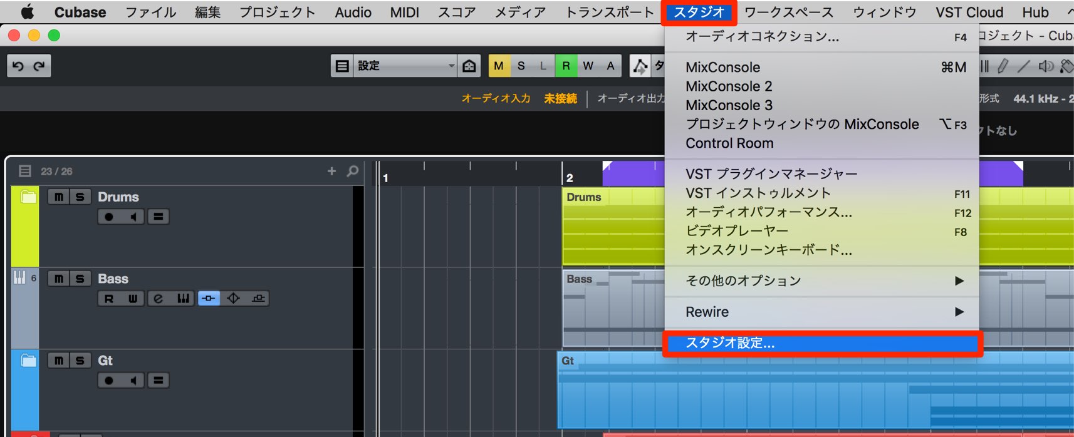Enable record on the Drums folder track
This screenshot has height=437, width=1074.
click(109, 217)
